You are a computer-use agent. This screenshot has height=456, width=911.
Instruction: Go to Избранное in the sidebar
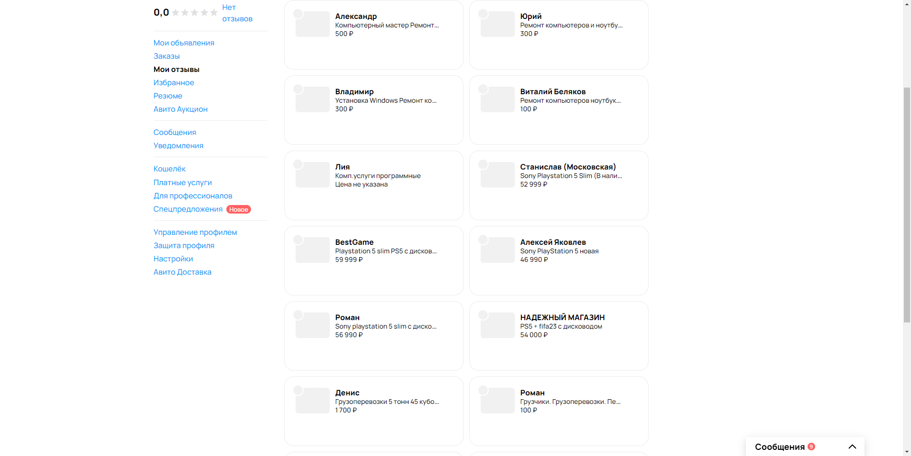click(x=174, y=83)
